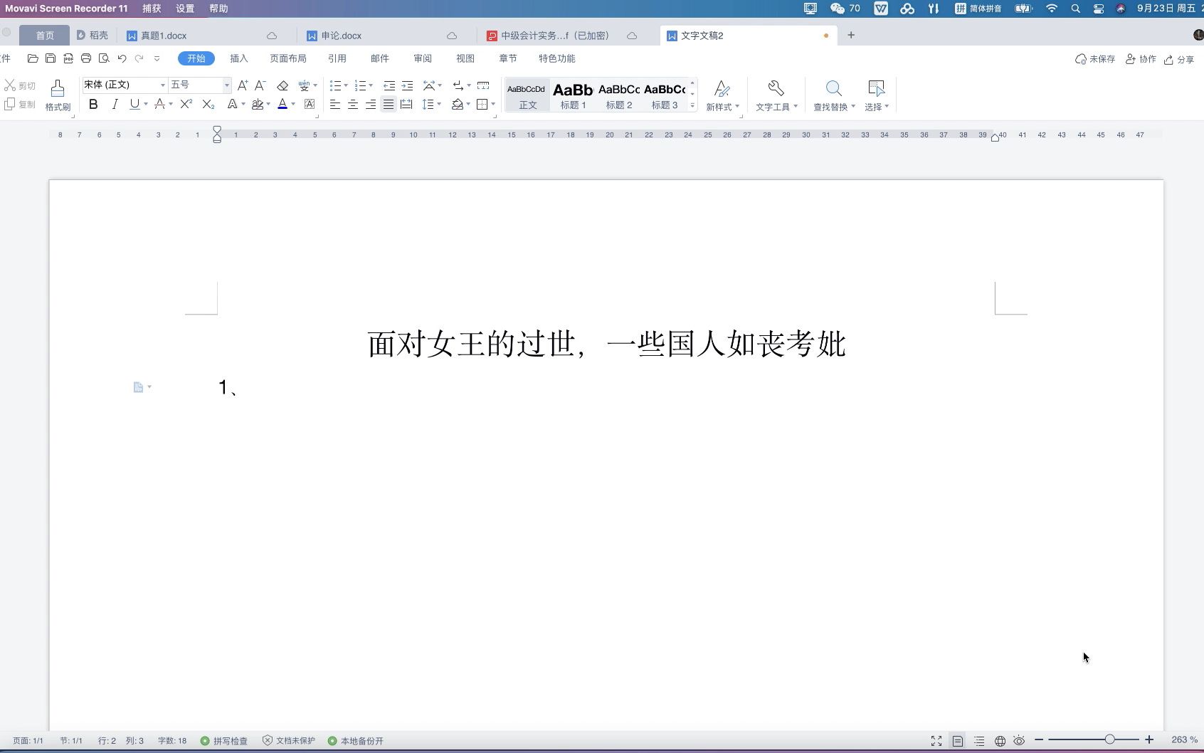Viewport: 1204px width, 753px height.
Task: Click the character border icon
Action: pos(310,105)
